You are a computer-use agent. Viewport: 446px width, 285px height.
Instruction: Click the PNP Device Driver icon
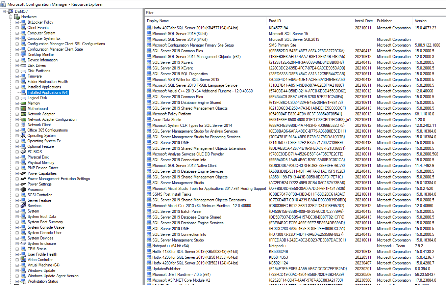(23, 168)
